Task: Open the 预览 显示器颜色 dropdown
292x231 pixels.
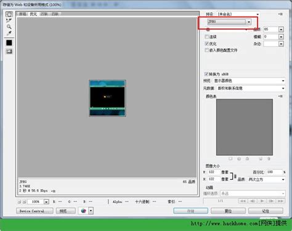Action: (x=249, y=81)
